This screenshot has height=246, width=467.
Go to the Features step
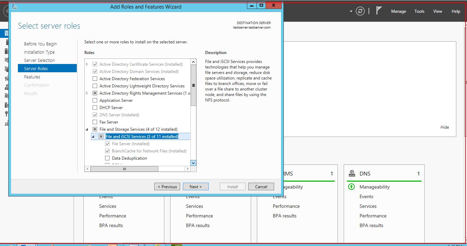point(32,77)
